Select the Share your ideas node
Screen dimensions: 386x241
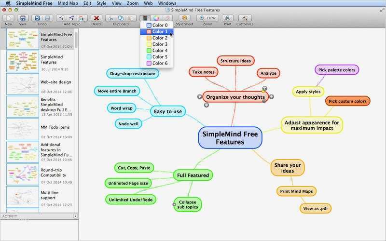pos(288,168)
